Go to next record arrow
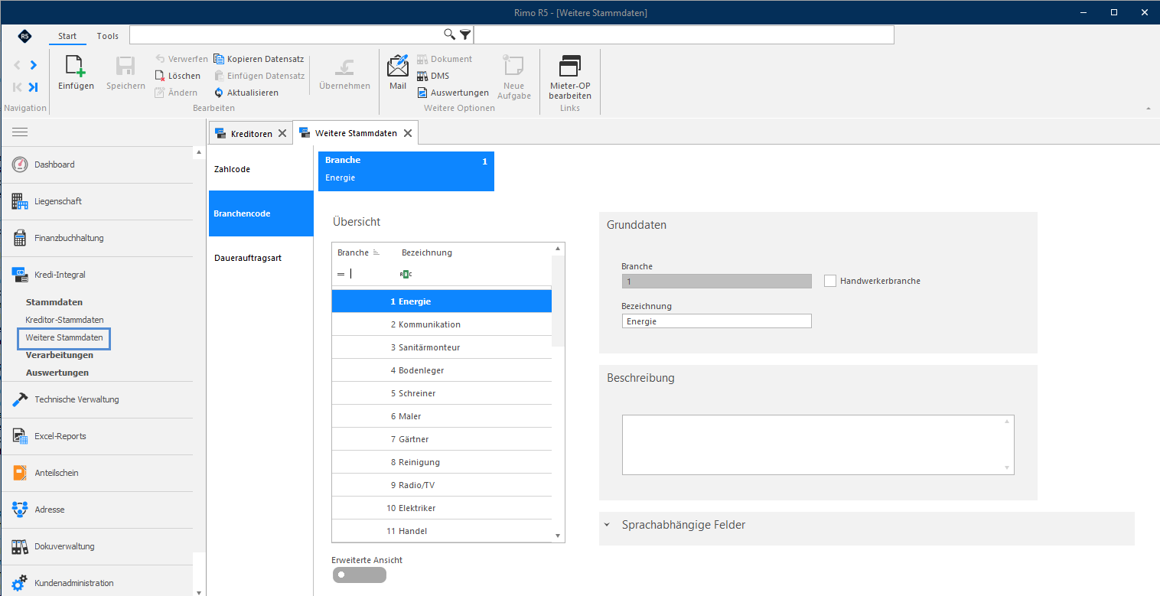The width and height of the screenshot is (1160, 596). coord(33,65)
